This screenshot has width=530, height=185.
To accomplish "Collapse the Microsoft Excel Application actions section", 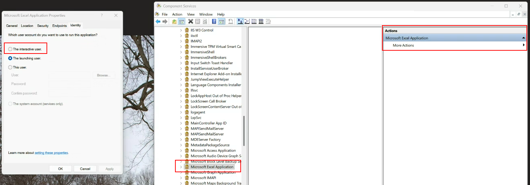I will tap(523, 38).
